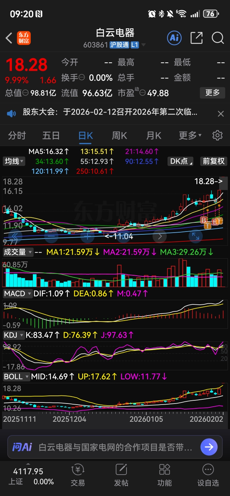Tap the 市盈 49.88 value
This screenshot has width=230, height=496.
pyautogui.click(x=158, y=93)
